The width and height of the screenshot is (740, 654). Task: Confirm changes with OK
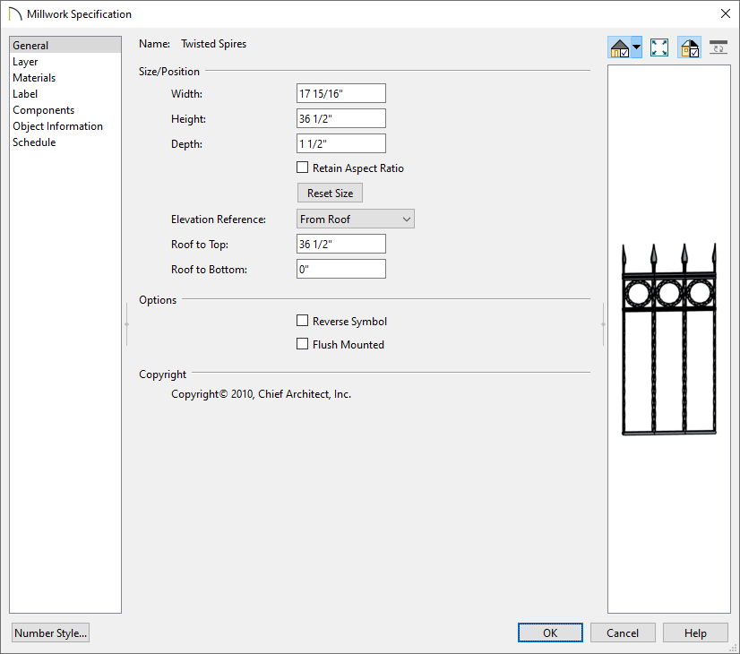coord(550,632)
